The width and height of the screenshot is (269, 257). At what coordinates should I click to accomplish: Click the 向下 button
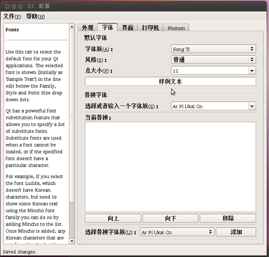[171, 218]
